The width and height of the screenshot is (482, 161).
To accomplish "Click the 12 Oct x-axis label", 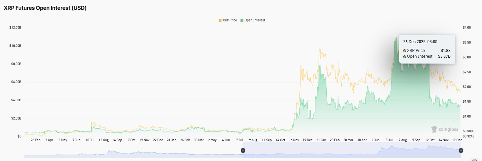I will click(430, 140).
